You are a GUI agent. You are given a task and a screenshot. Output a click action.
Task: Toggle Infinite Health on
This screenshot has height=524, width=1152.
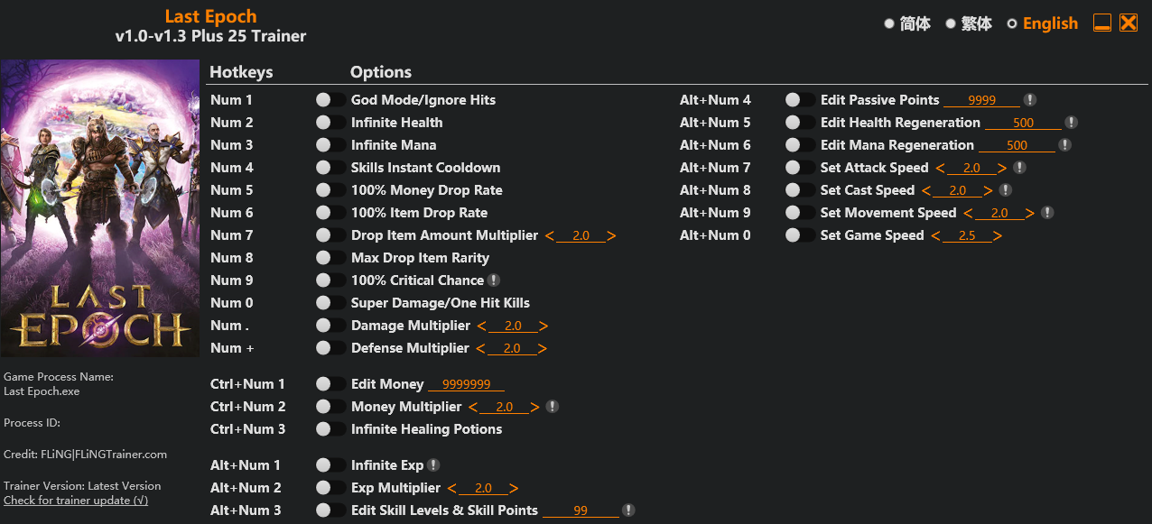[330, 123]
